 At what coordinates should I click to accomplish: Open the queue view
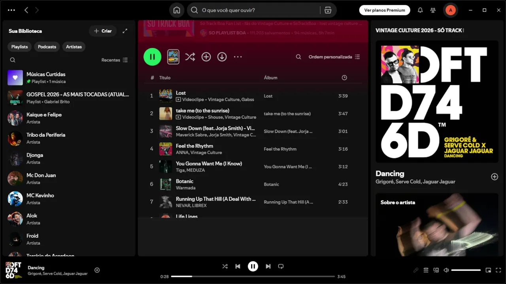point(426,270)
